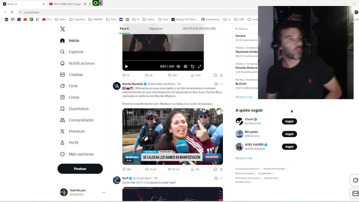
Task: Reload the page in browser toolbar
Action: tap(12, 12)
